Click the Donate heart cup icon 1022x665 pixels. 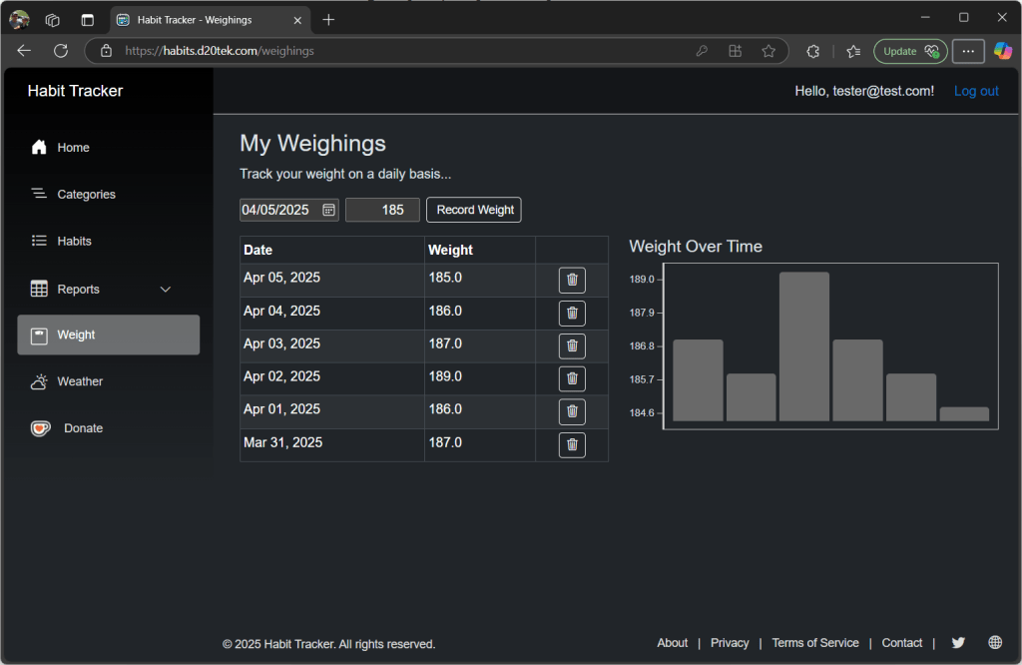point(40,428)
